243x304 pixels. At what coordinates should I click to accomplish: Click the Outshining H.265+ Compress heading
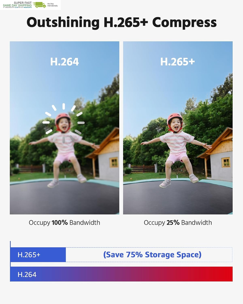coord(121,22)
